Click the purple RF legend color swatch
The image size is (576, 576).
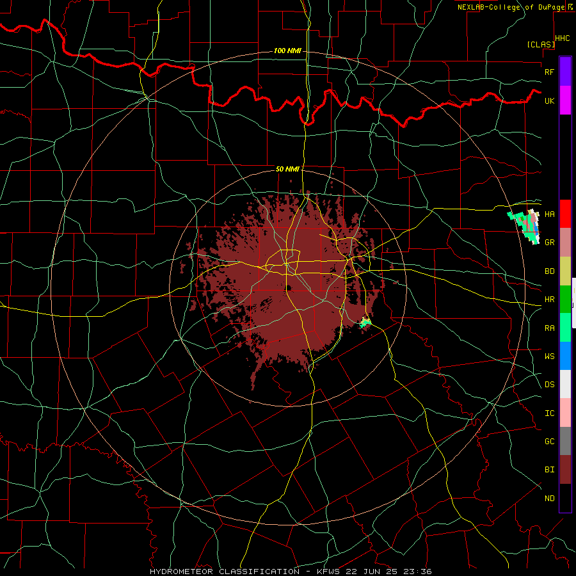coord(565,72)
